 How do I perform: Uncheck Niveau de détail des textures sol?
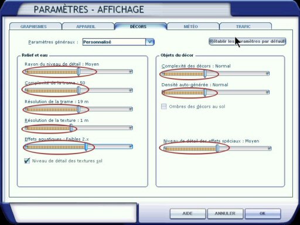[x=27, y=161]
